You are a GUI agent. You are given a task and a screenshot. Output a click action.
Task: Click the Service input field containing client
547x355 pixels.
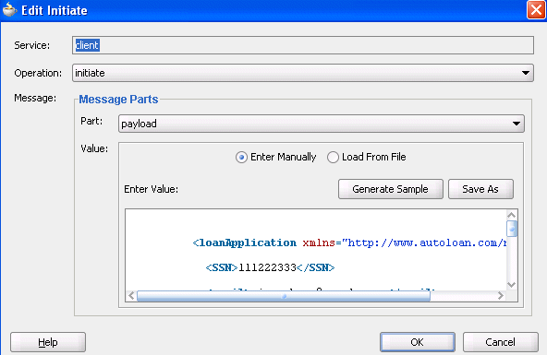click(303, 45)
